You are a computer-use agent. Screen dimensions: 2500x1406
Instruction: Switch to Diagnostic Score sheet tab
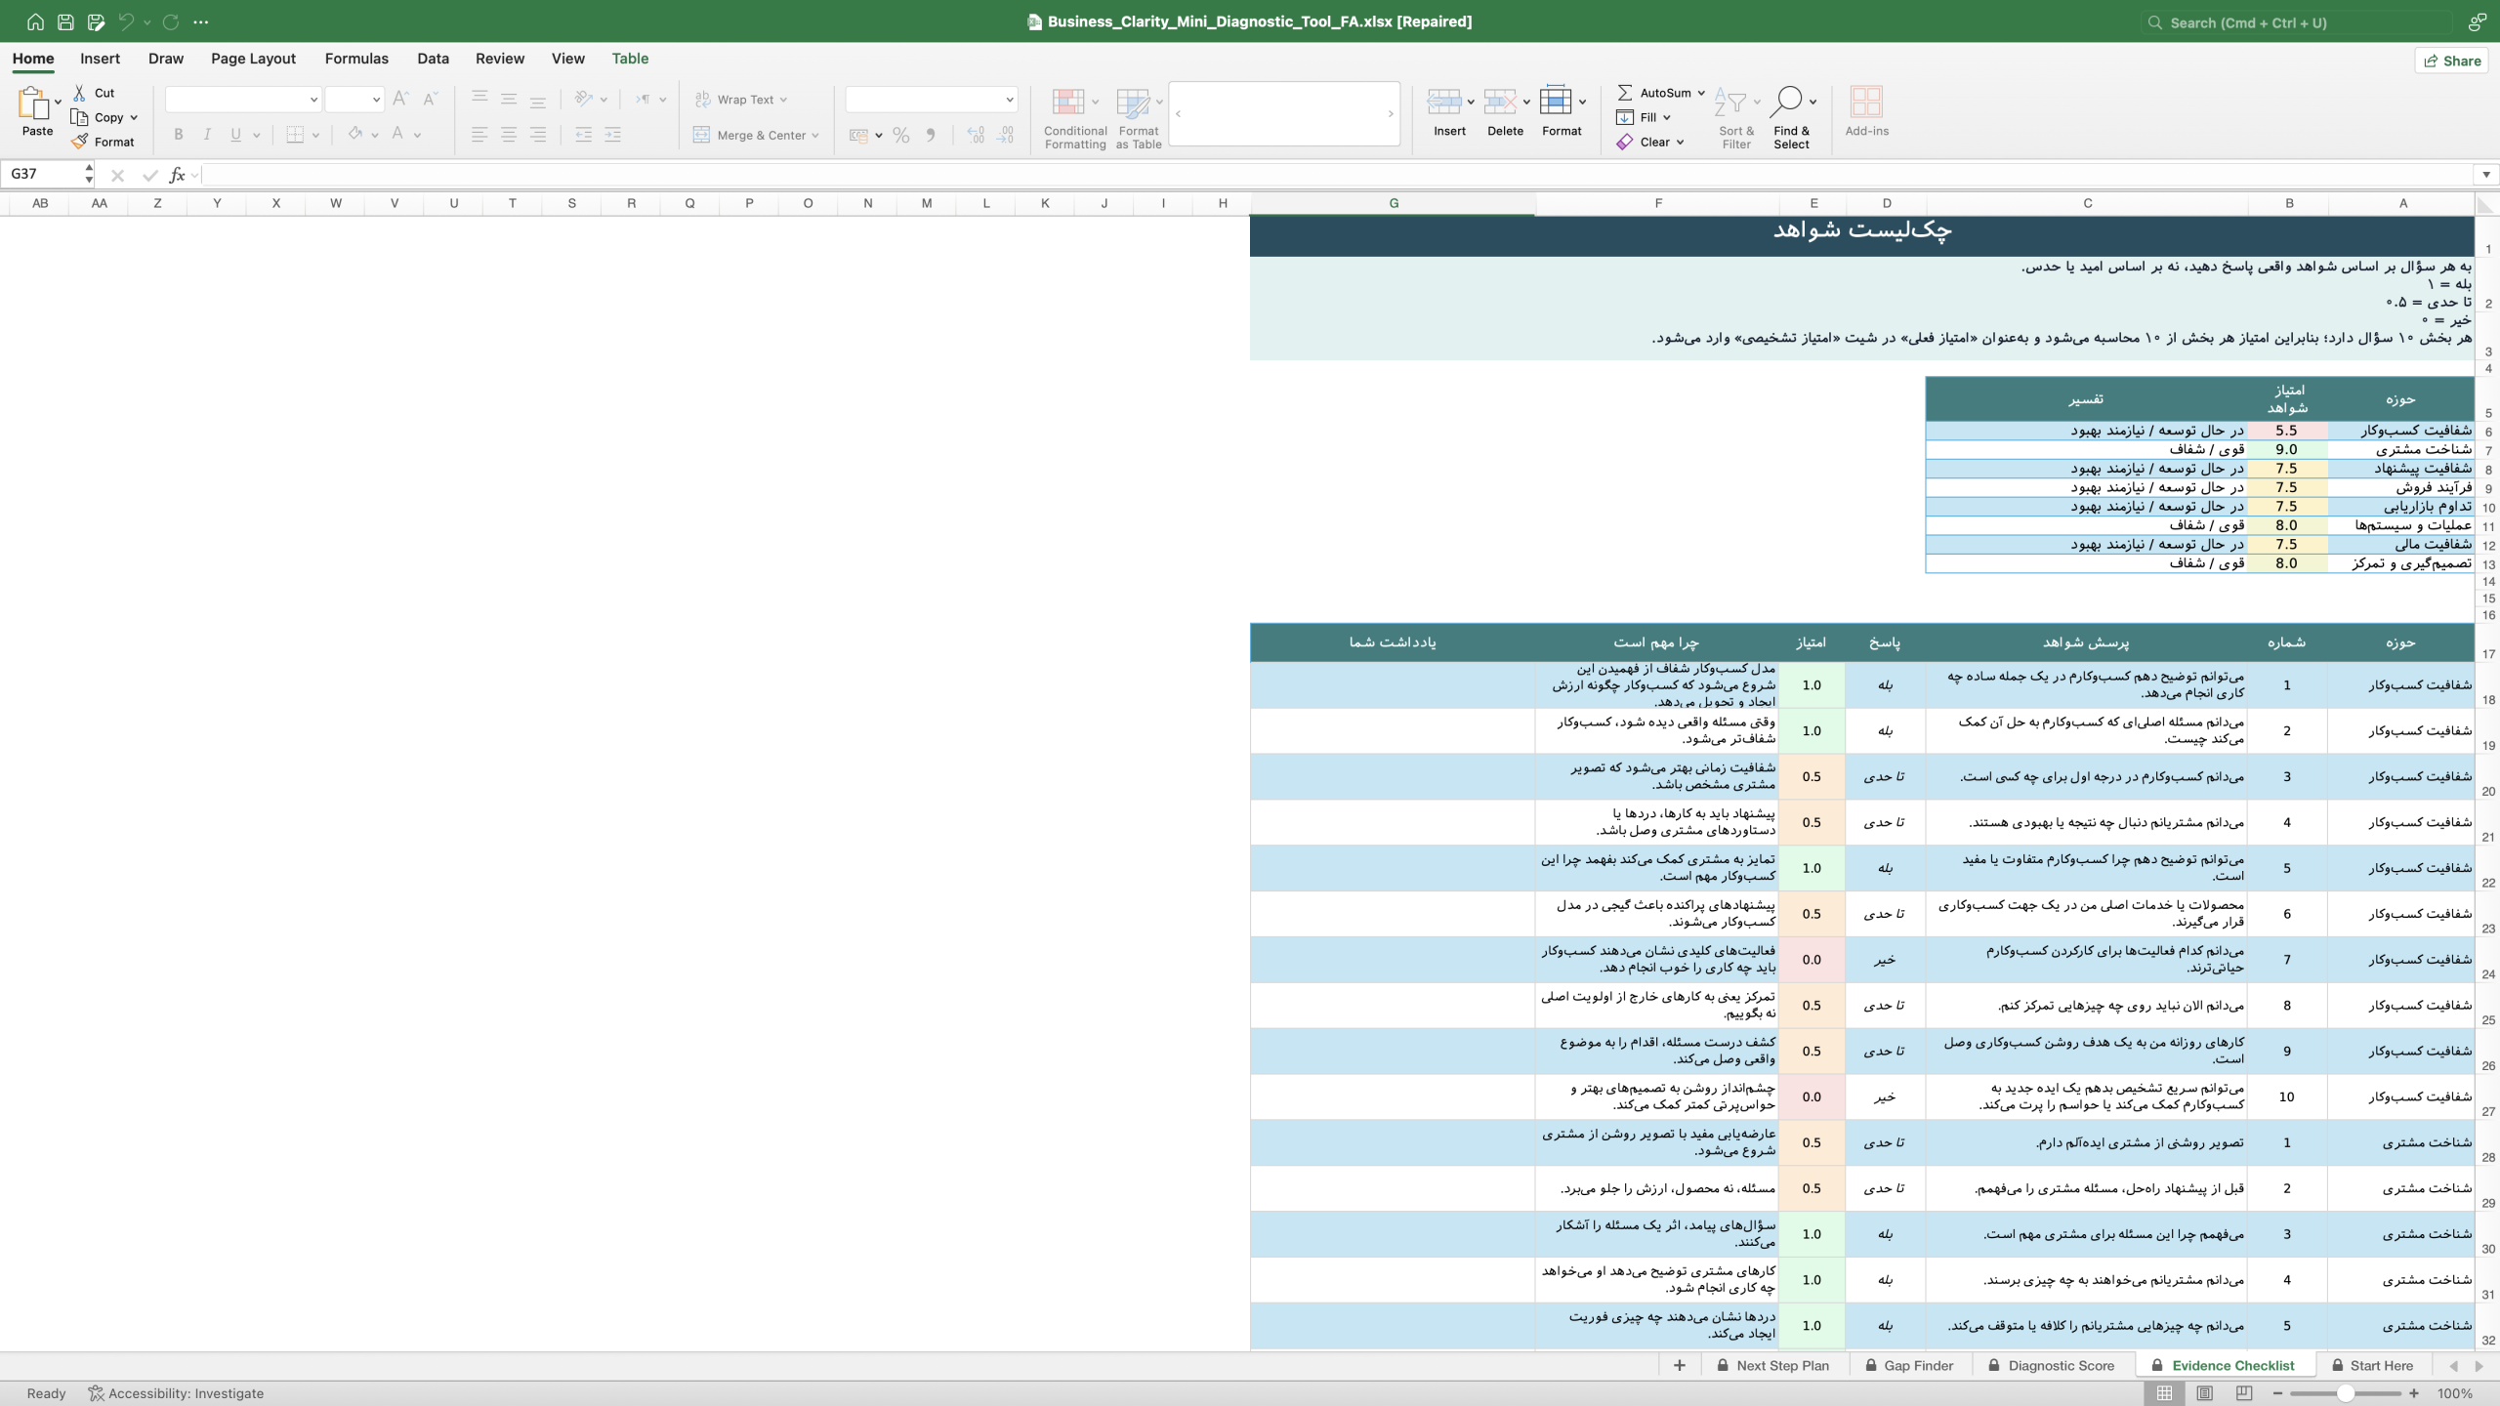click(x=2051, y=1366)
